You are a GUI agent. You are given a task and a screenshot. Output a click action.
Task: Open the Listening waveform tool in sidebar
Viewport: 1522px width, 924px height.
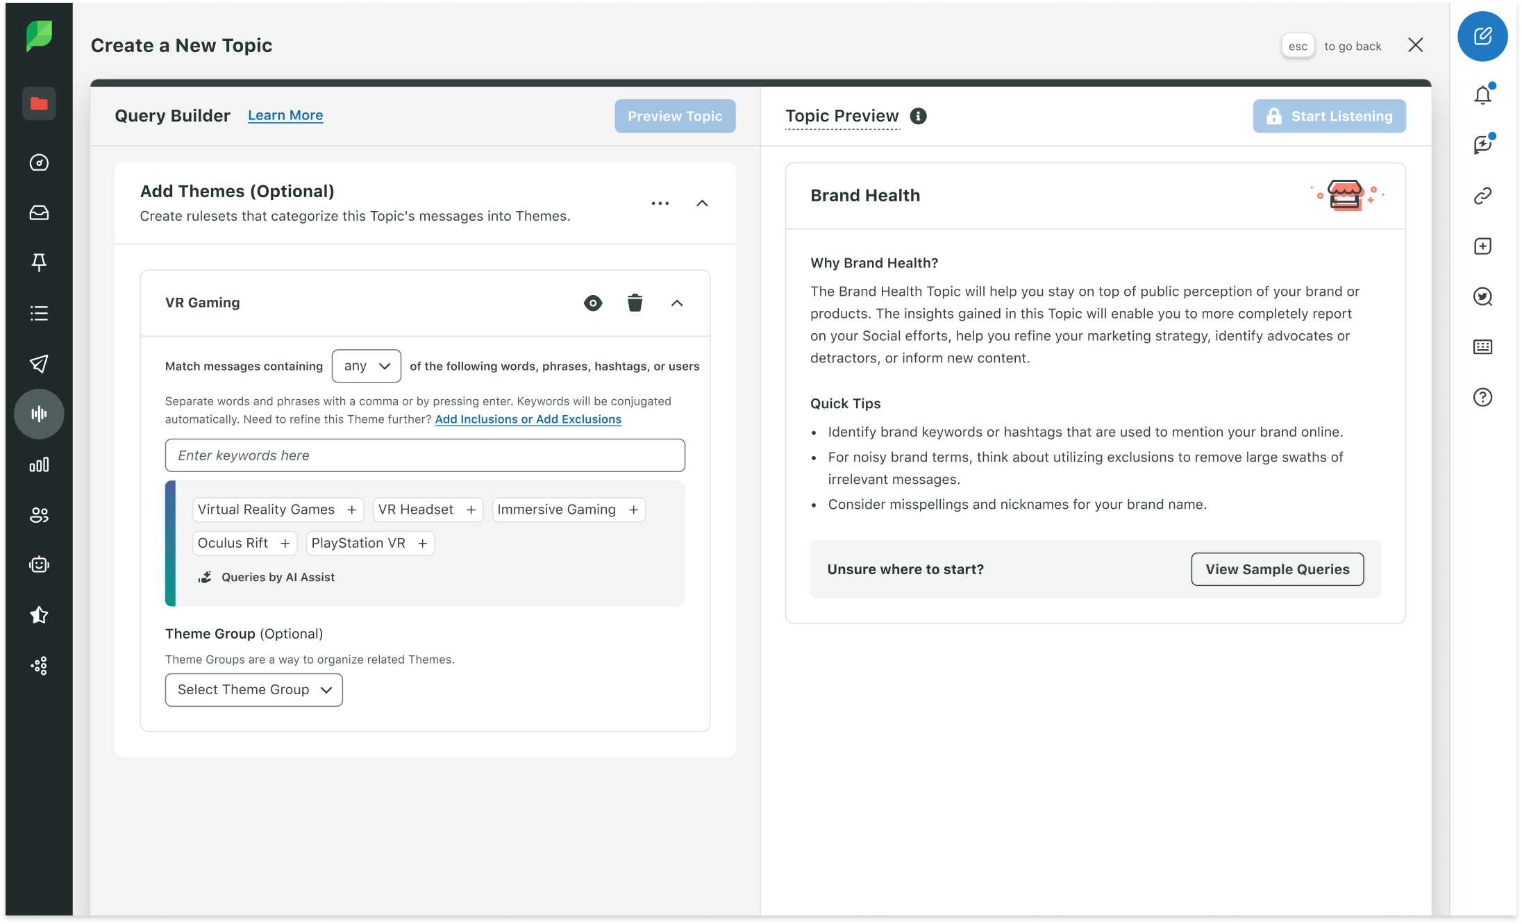pos(39,414)
